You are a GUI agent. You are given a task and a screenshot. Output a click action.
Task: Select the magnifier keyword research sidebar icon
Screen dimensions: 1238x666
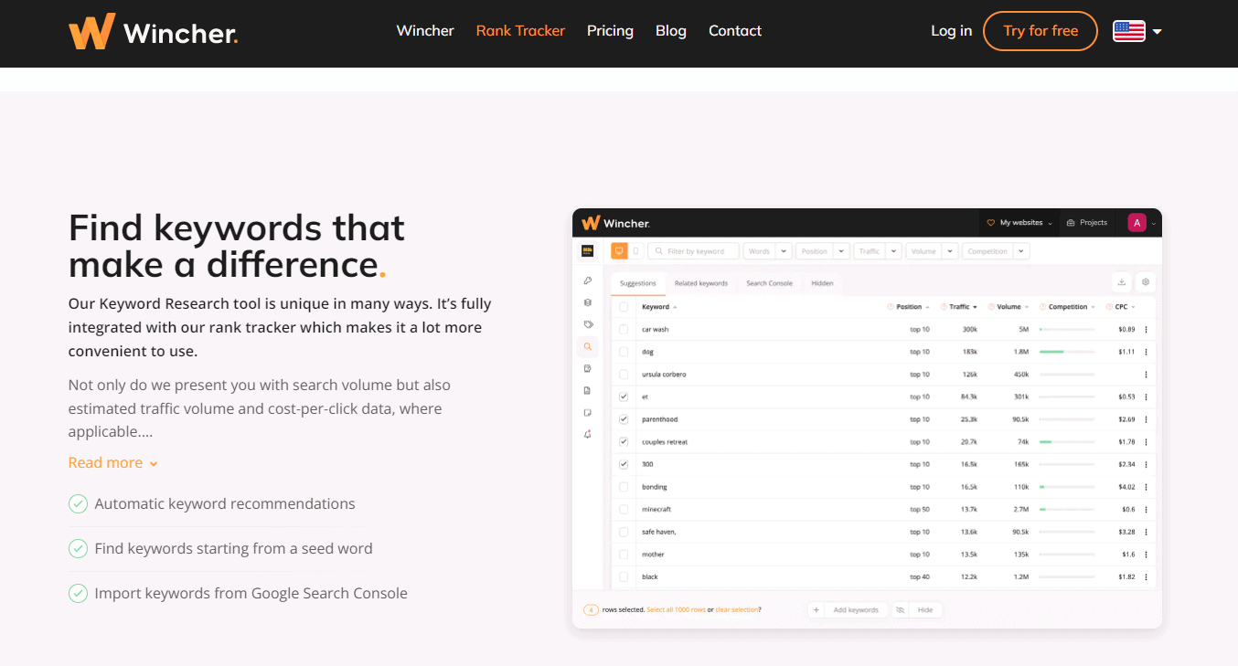tap(588, 346)
